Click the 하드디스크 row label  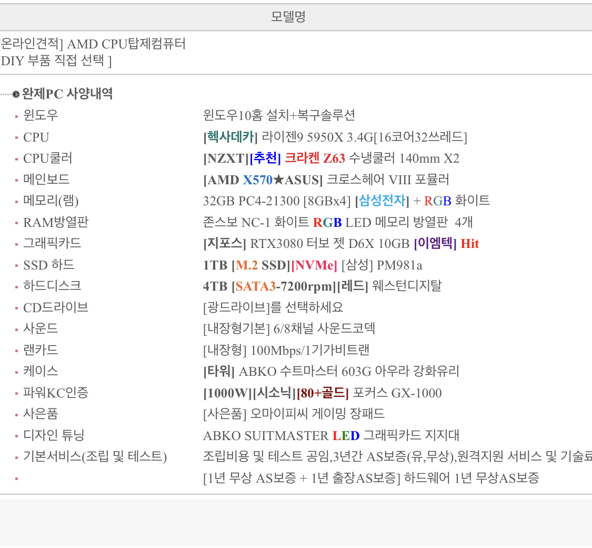(x=52, y=286)
